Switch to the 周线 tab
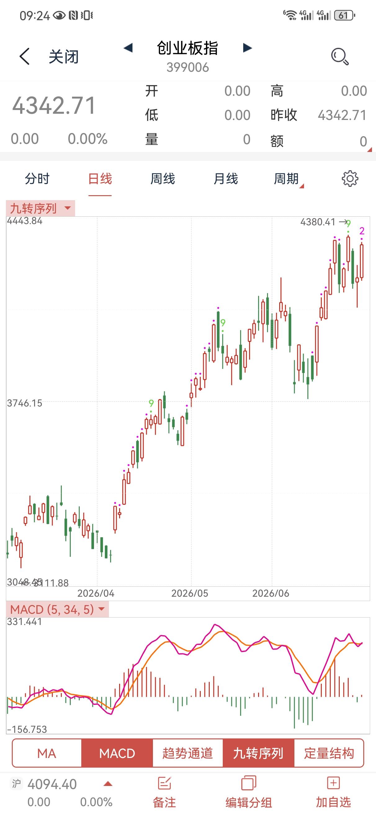This screenshot has height=813, width=376. tap(163, 179)
